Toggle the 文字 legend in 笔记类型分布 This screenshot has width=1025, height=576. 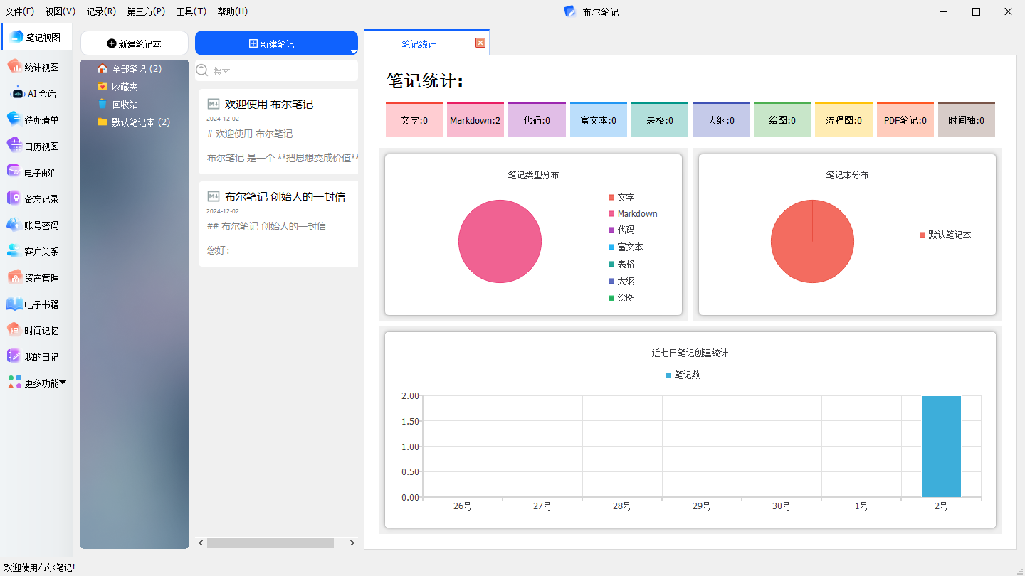coord(621,197)
